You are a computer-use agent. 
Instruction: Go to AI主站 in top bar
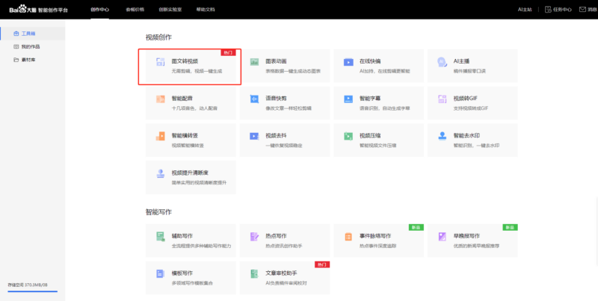[x=525, y=10]
